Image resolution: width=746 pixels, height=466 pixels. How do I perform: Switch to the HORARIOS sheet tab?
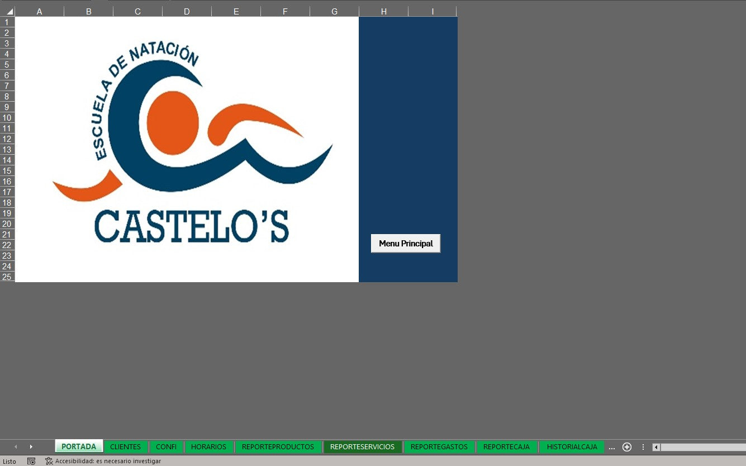208,446
